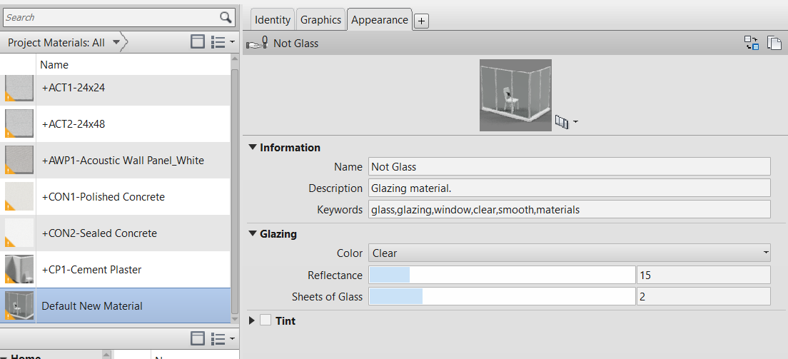788x359 pixels.
Task: Click the Duplicate asset icon
Action: click(774, 44)
